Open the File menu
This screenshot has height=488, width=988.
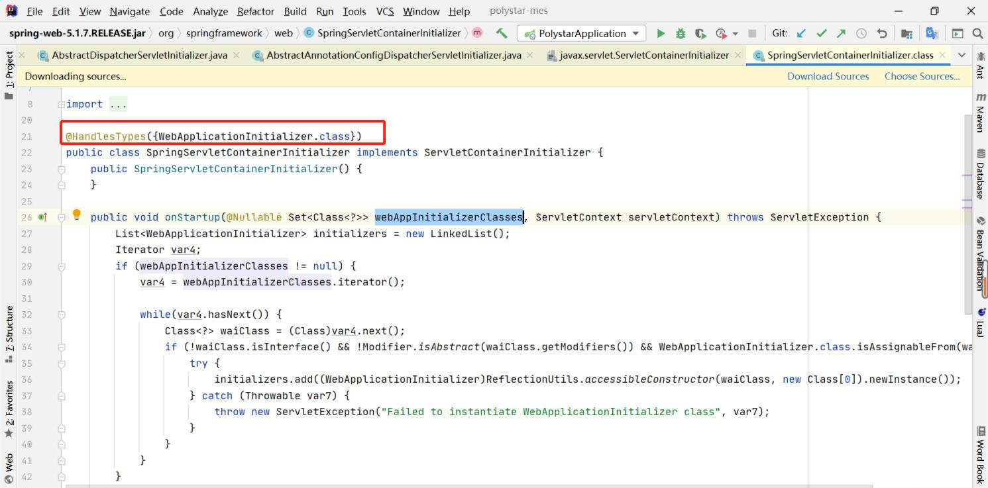[x=34, y=11]
